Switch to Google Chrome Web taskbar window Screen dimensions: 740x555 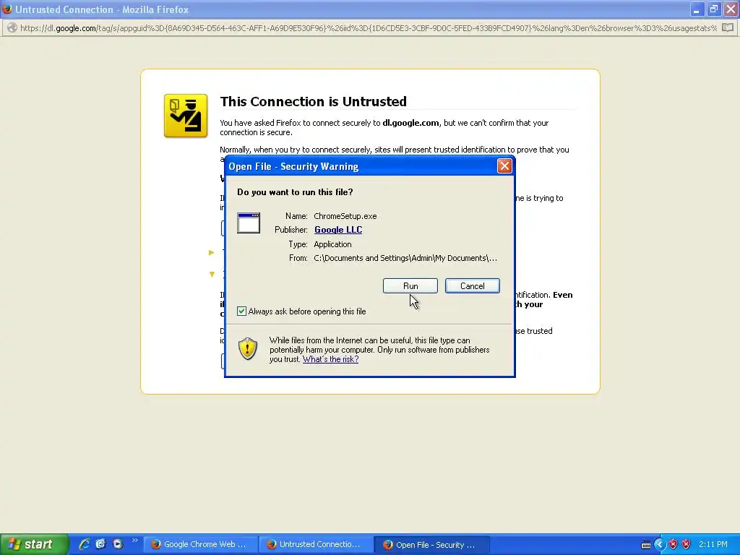201,545
